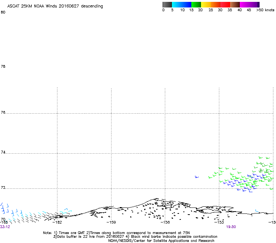Screen dimensions: 276x243
Task: Click the -159 longitude axis label
Action: 111,222
